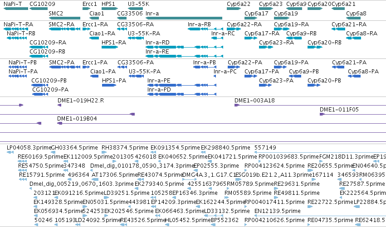Click the CG10209 gene arrow
Viewport: 386px width, 227px height.
39,9
